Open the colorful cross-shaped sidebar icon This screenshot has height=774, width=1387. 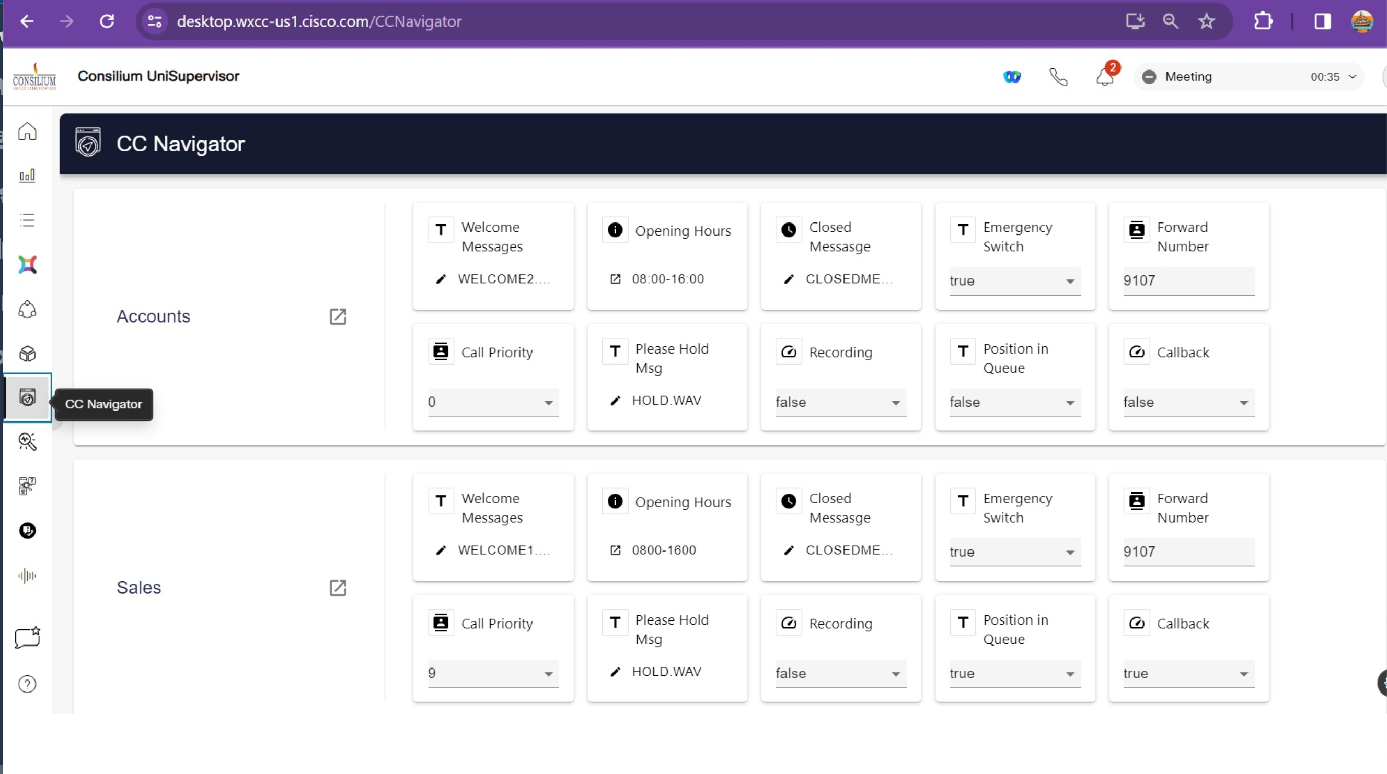[27, 265]
